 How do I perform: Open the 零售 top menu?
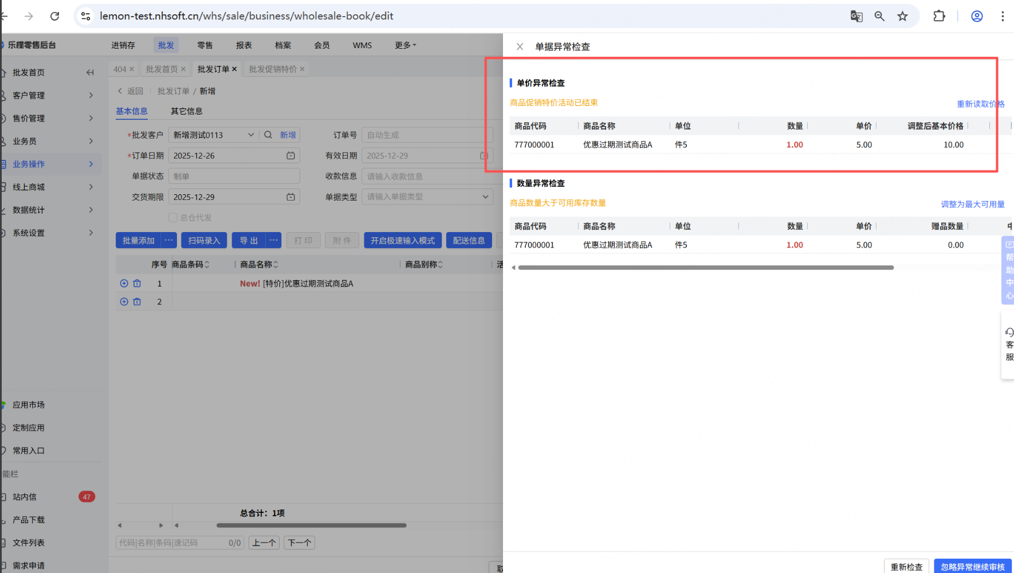205,45
